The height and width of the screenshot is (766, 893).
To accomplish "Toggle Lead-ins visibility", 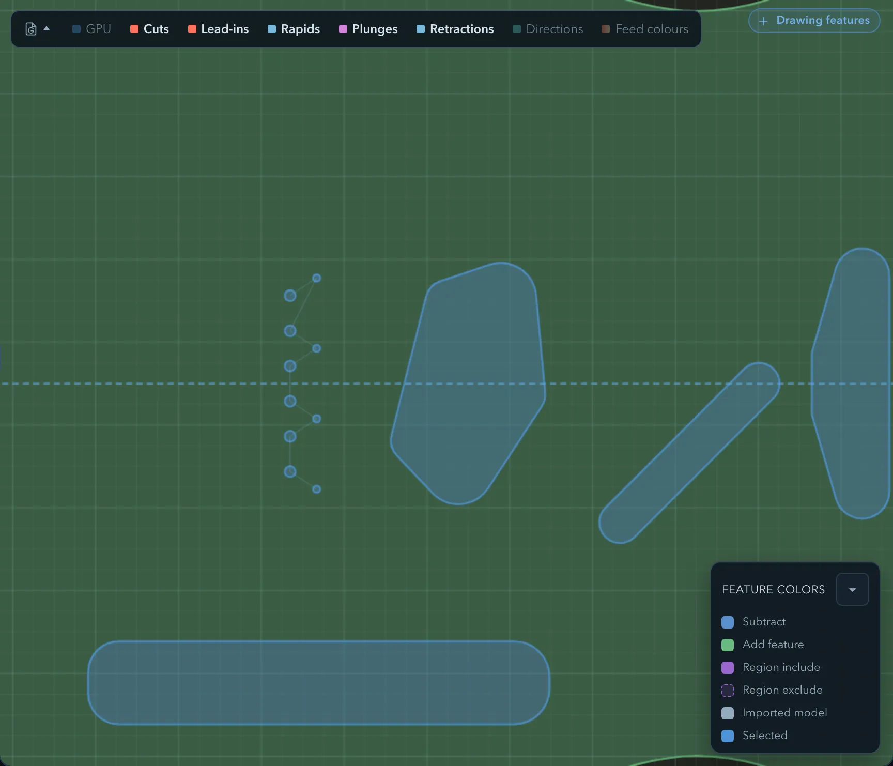I will click(x=218, y=29).
